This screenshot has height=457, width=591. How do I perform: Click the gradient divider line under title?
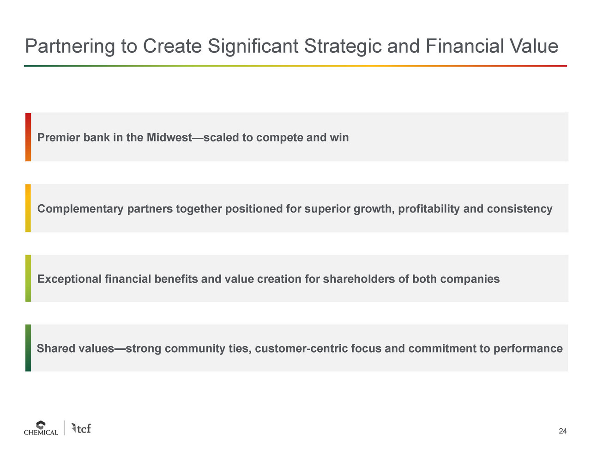[295, 66]
